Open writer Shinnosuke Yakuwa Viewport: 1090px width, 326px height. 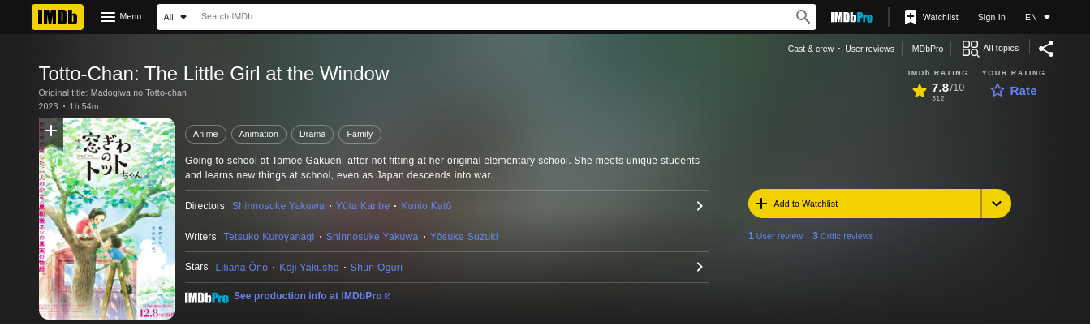(x=373, y=237)
